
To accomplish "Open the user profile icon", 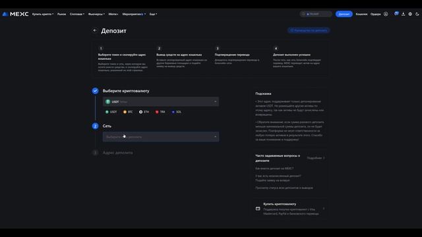I will click(386, 14).
